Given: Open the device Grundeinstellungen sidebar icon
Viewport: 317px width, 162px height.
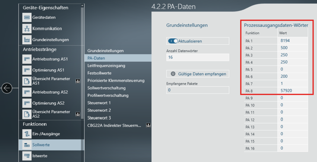Looking at the screenshot, I should (x=27, y=40).
